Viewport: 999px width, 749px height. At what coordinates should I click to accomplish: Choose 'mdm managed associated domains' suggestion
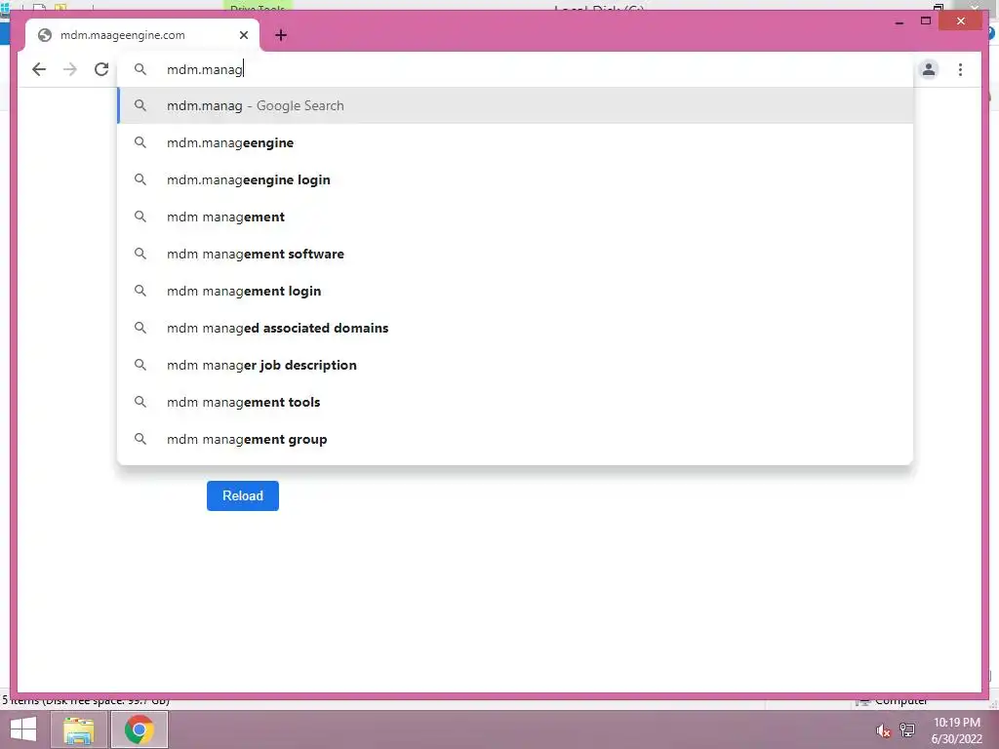click(x=515, y=328)
